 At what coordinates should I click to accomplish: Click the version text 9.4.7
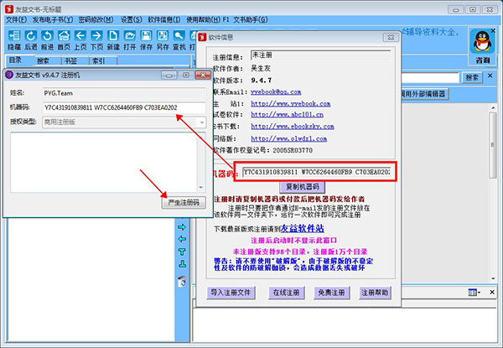tap(261, 81)
